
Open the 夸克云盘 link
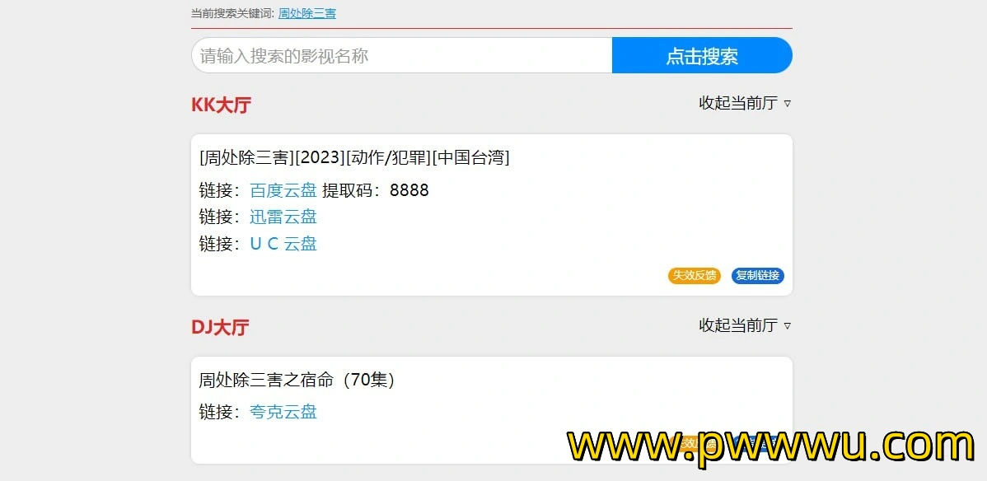pos(283,412)
